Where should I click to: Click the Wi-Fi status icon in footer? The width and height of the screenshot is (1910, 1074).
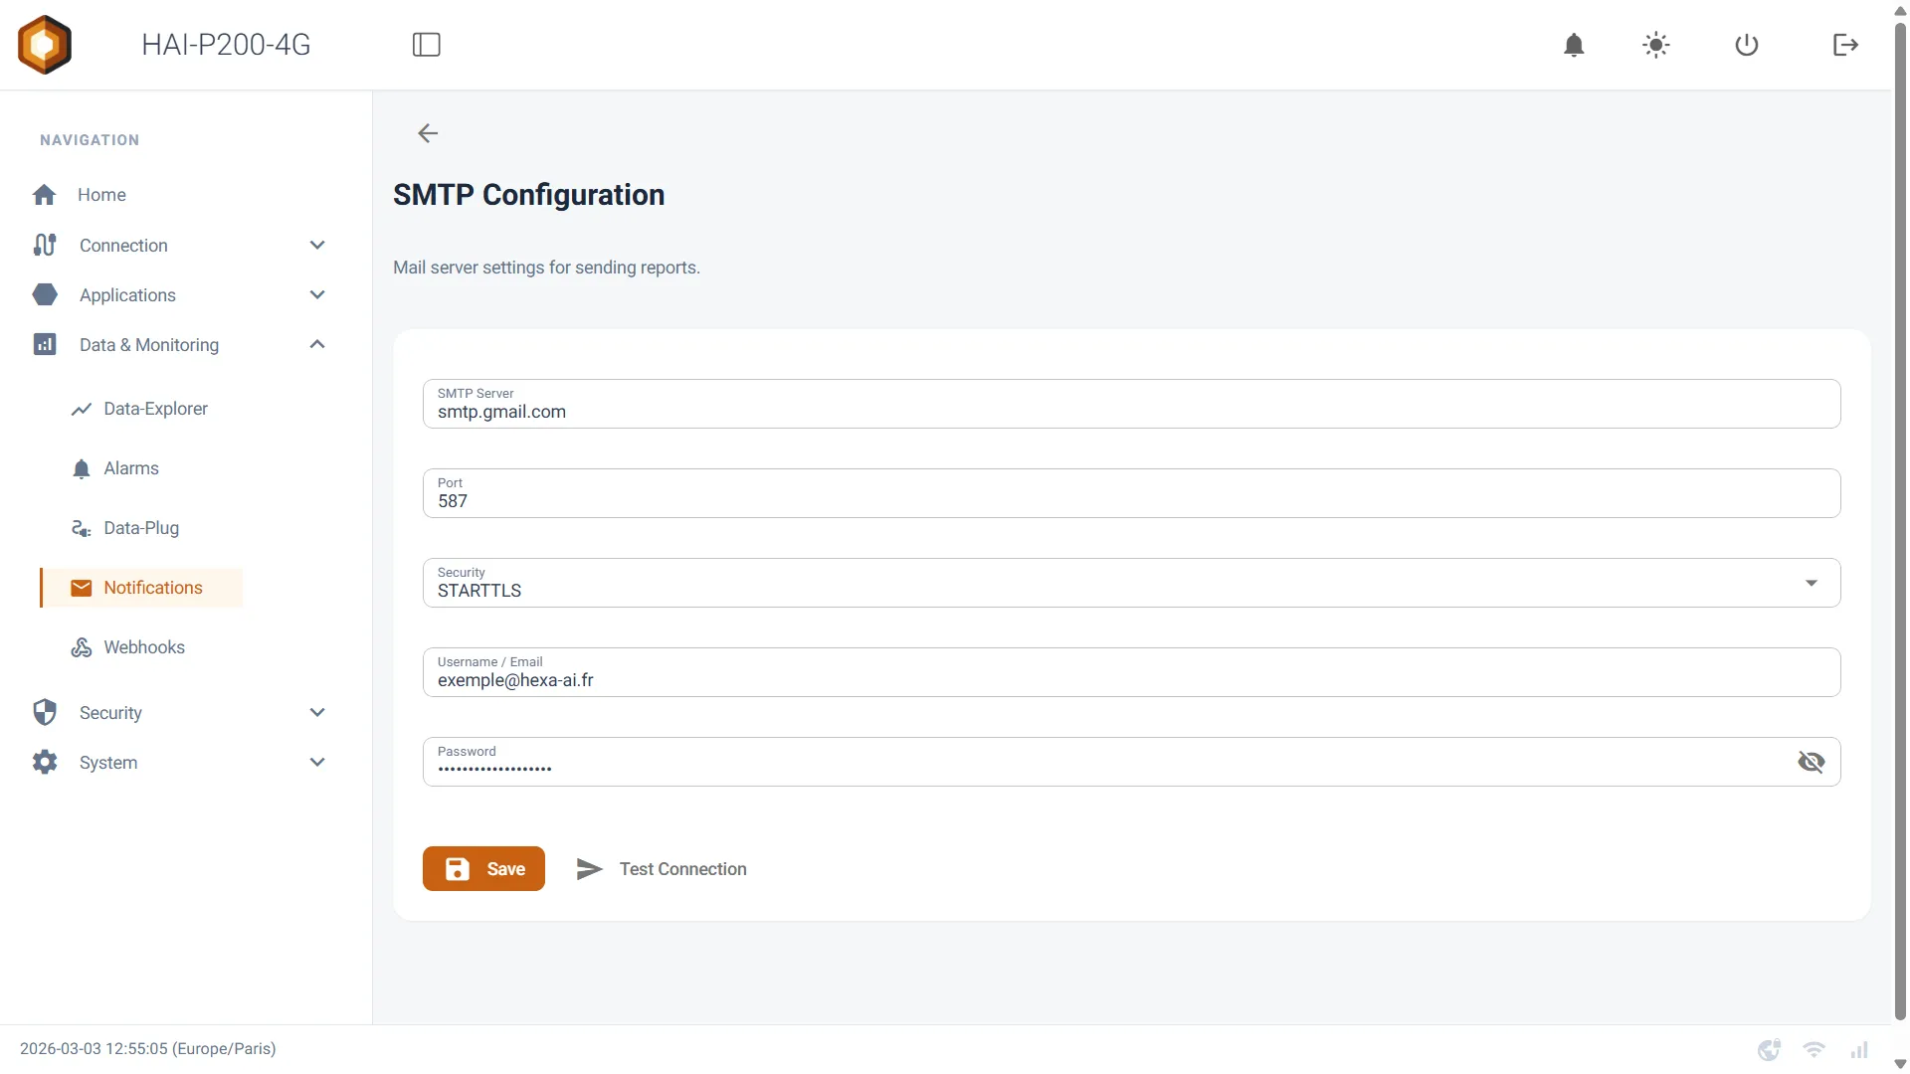click(x=1814, y=1050)
